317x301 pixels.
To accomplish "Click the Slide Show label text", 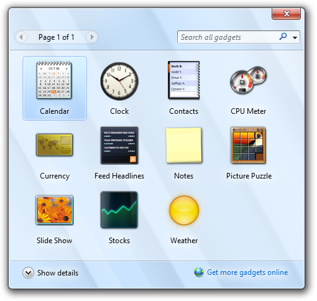I will point(55,241).
